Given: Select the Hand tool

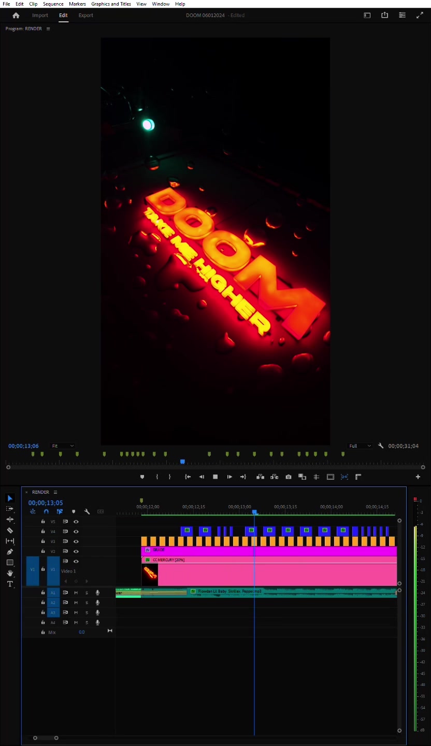Looking at the screenshot, I should tap(9, 573).
